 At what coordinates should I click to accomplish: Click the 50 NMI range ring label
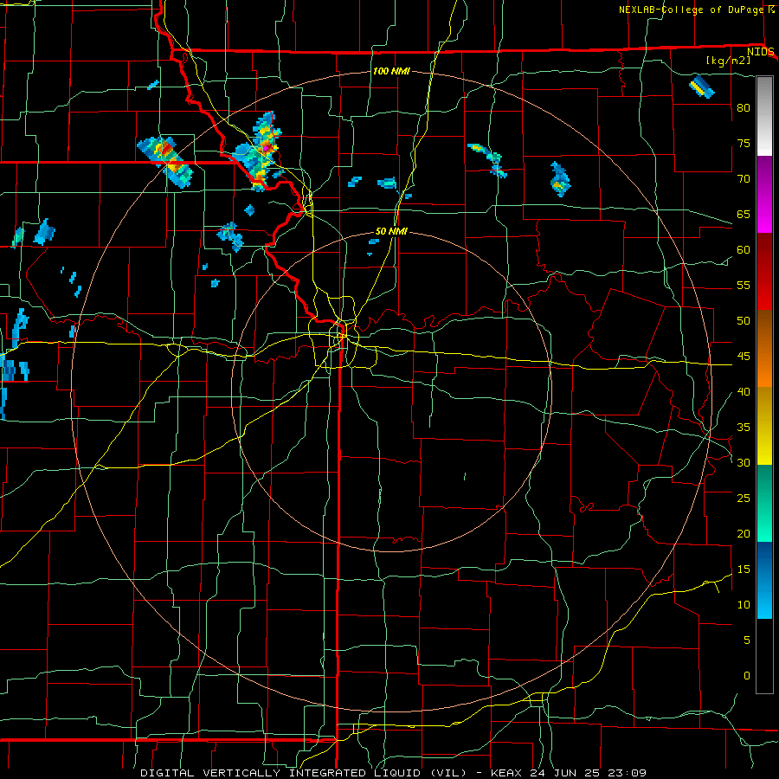click(x=391, y=231)
